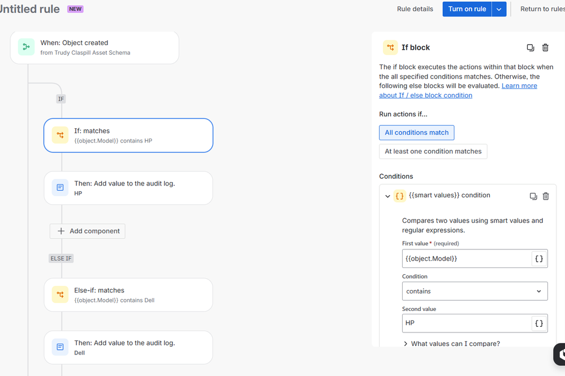Open the Condition contains dropdown

[474, 291]
